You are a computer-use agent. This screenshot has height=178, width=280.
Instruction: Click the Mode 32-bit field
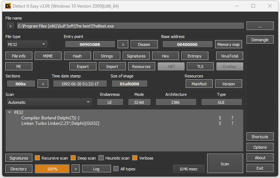pyautogui.click(x=139, y=102)
